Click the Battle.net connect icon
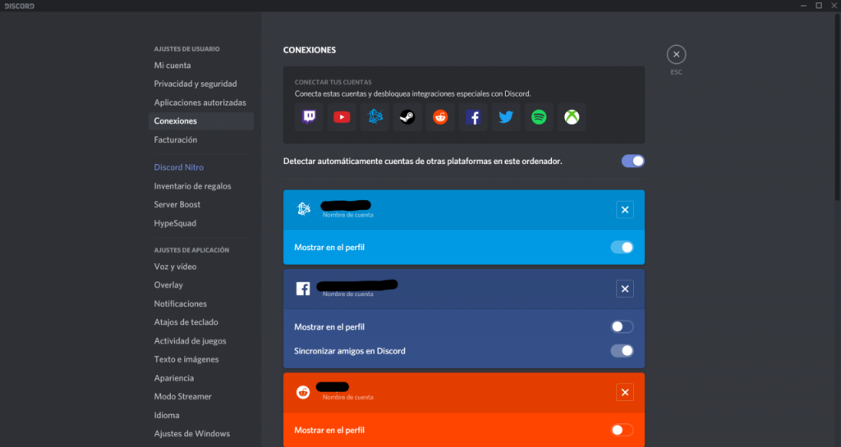The image size is (841, 447). coord(375,117)
